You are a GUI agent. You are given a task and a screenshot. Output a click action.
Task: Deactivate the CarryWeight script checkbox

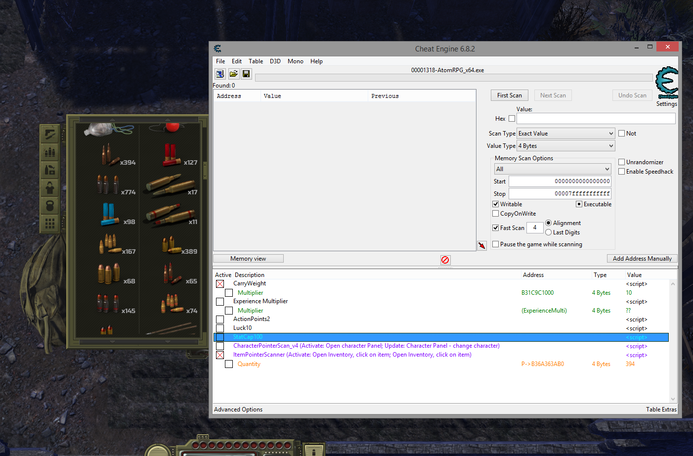pyautogui.click(x=220, y=284)
